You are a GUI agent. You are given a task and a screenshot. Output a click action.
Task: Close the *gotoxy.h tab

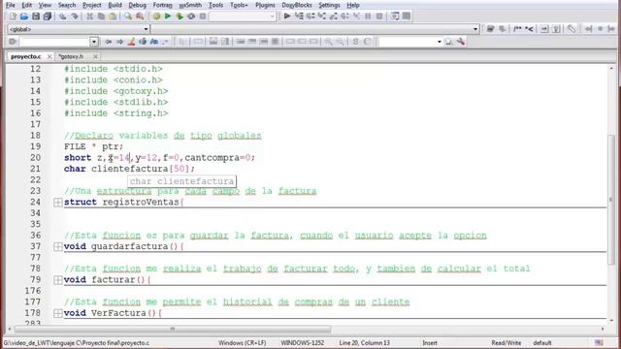pos(95,56)
